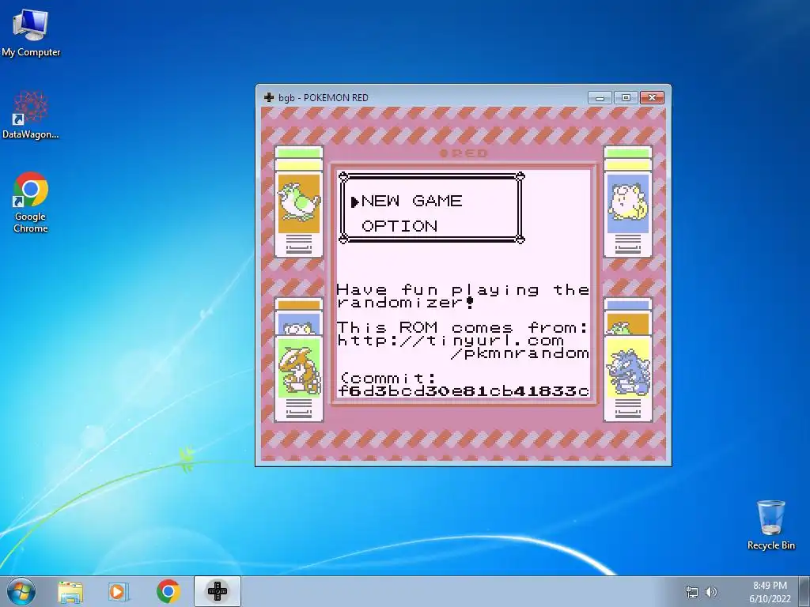The height and width of the screenshot is (607, 810).
Task: Click the 'Have fun playing the' text
Action: (x=464, y=289)
